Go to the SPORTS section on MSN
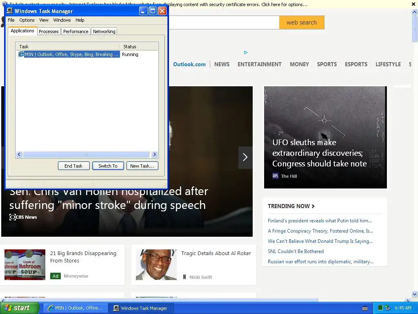The image size is (418, 314). click(x=327, y=64)
